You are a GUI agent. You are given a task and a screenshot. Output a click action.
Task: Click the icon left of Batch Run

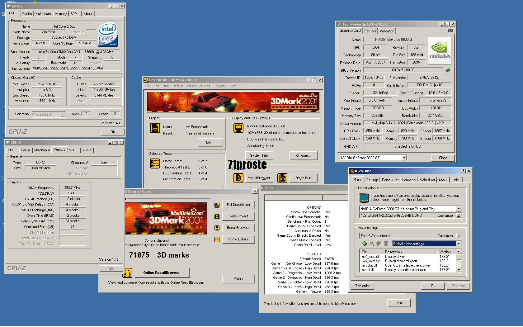pyautogui.click(x=282, y=178)
